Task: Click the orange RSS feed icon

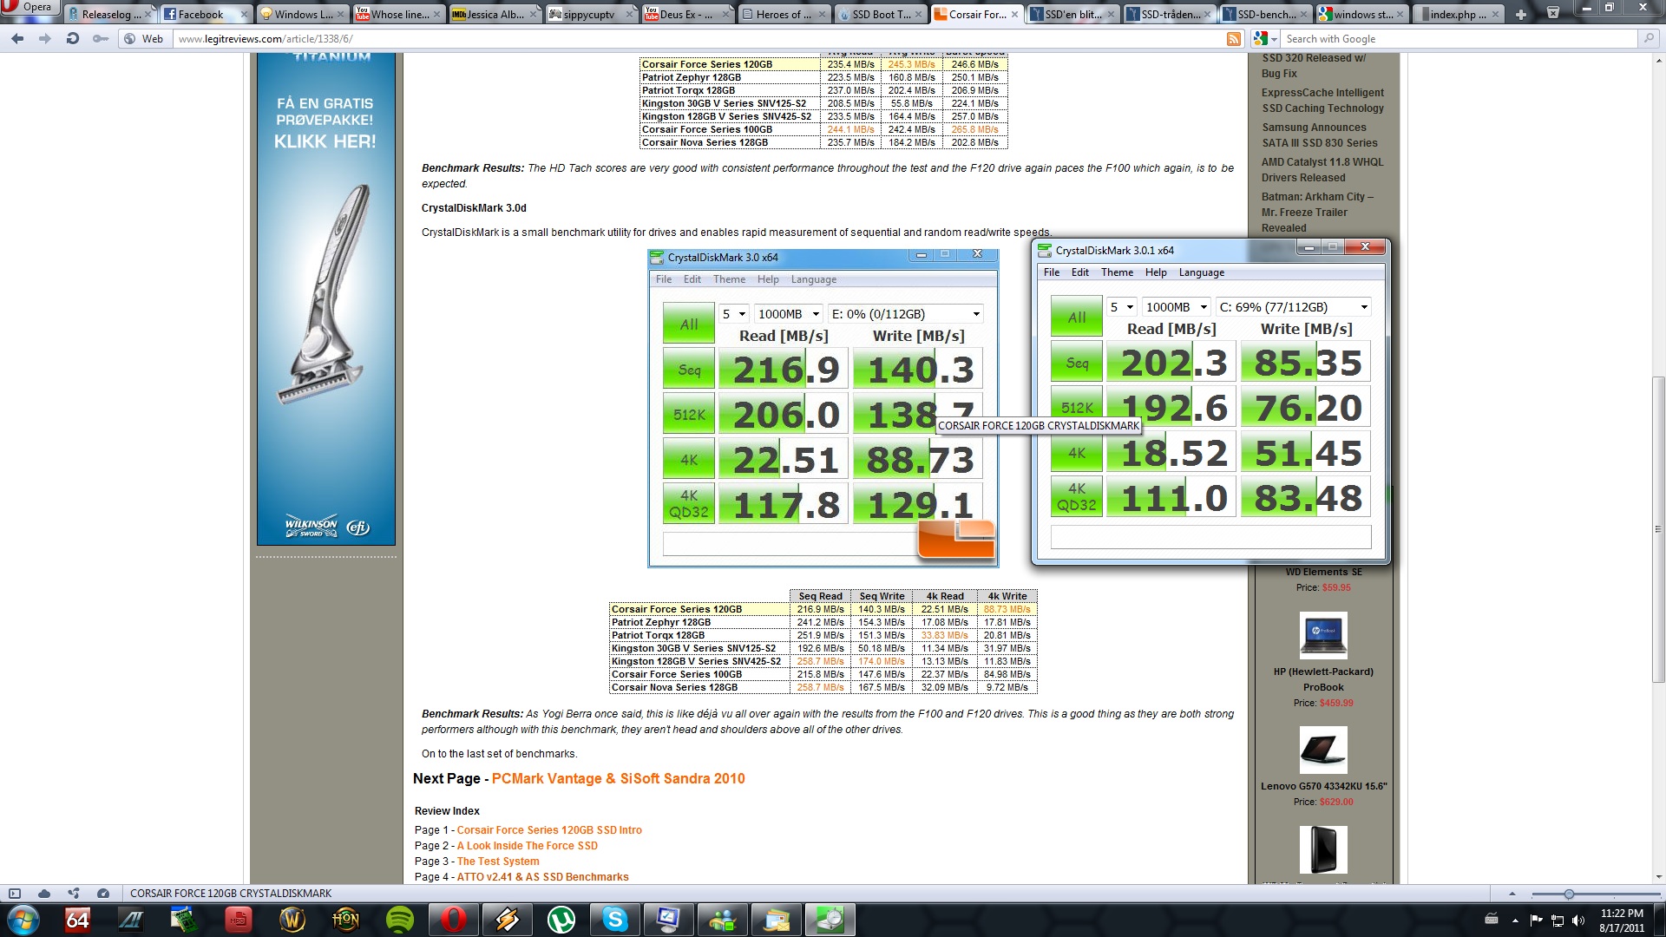Action: point(1234,39)
